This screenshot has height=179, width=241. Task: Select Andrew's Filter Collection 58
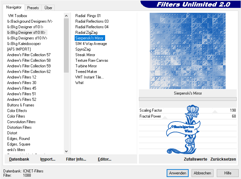(x=29, y=60)
